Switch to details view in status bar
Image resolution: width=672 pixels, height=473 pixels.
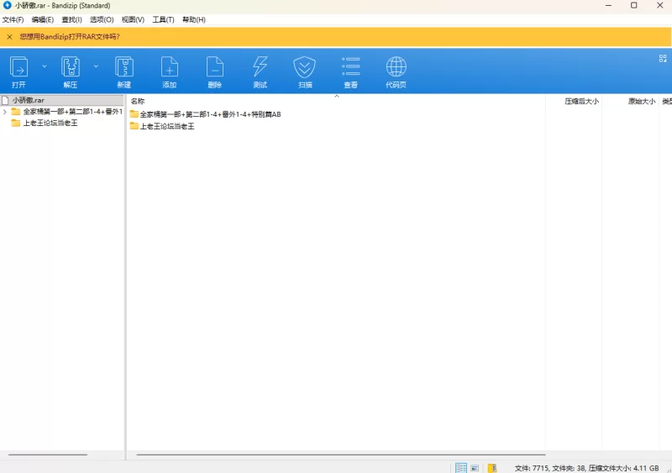460,468
